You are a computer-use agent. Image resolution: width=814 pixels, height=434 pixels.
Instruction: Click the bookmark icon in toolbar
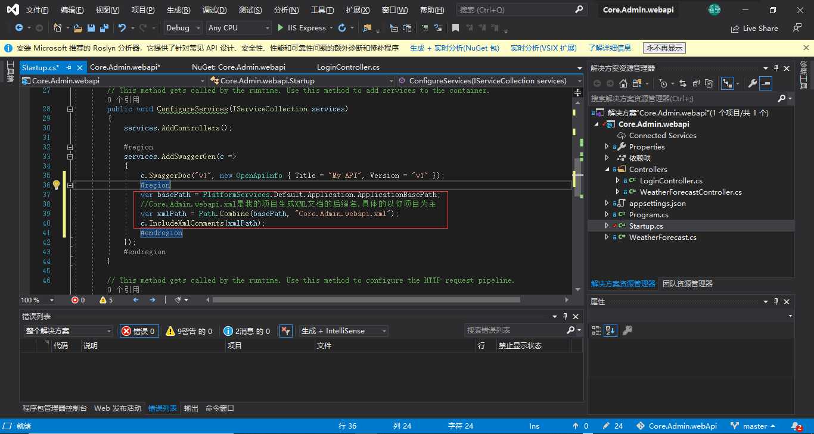[x=455, y=28]
